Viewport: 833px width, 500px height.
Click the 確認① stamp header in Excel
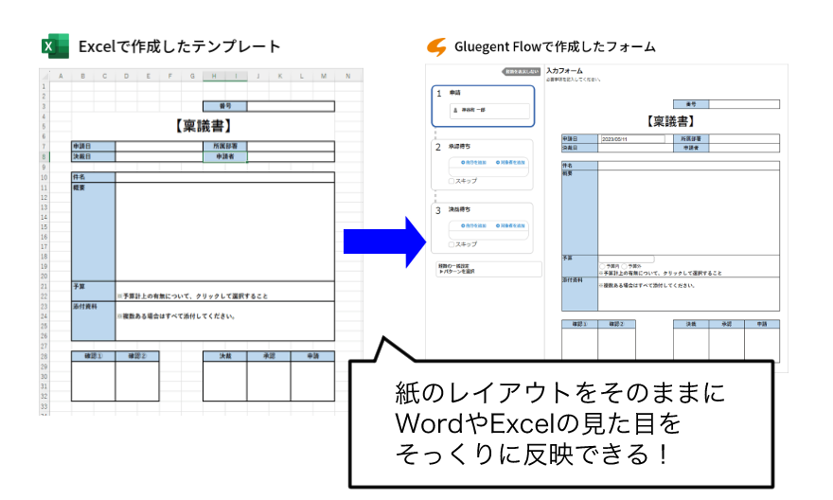point(94,356)
